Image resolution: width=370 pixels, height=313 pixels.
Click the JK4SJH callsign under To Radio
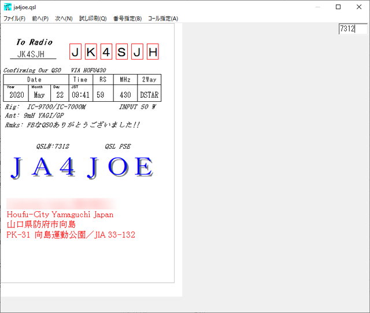[x=31, y=54]
